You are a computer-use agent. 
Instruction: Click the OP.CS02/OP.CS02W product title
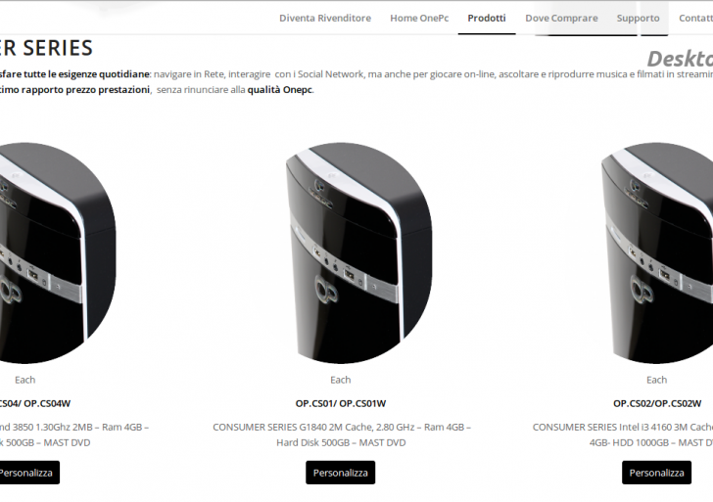(657, 403)
